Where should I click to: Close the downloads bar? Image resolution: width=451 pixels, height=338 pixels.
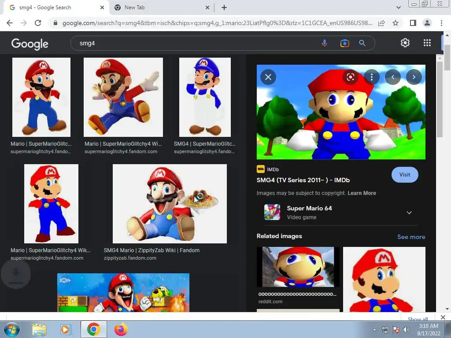coord(443,317)
